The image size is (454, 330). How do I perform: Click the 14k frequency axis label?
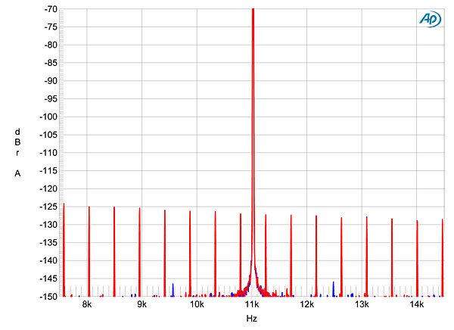coord(416,304)
